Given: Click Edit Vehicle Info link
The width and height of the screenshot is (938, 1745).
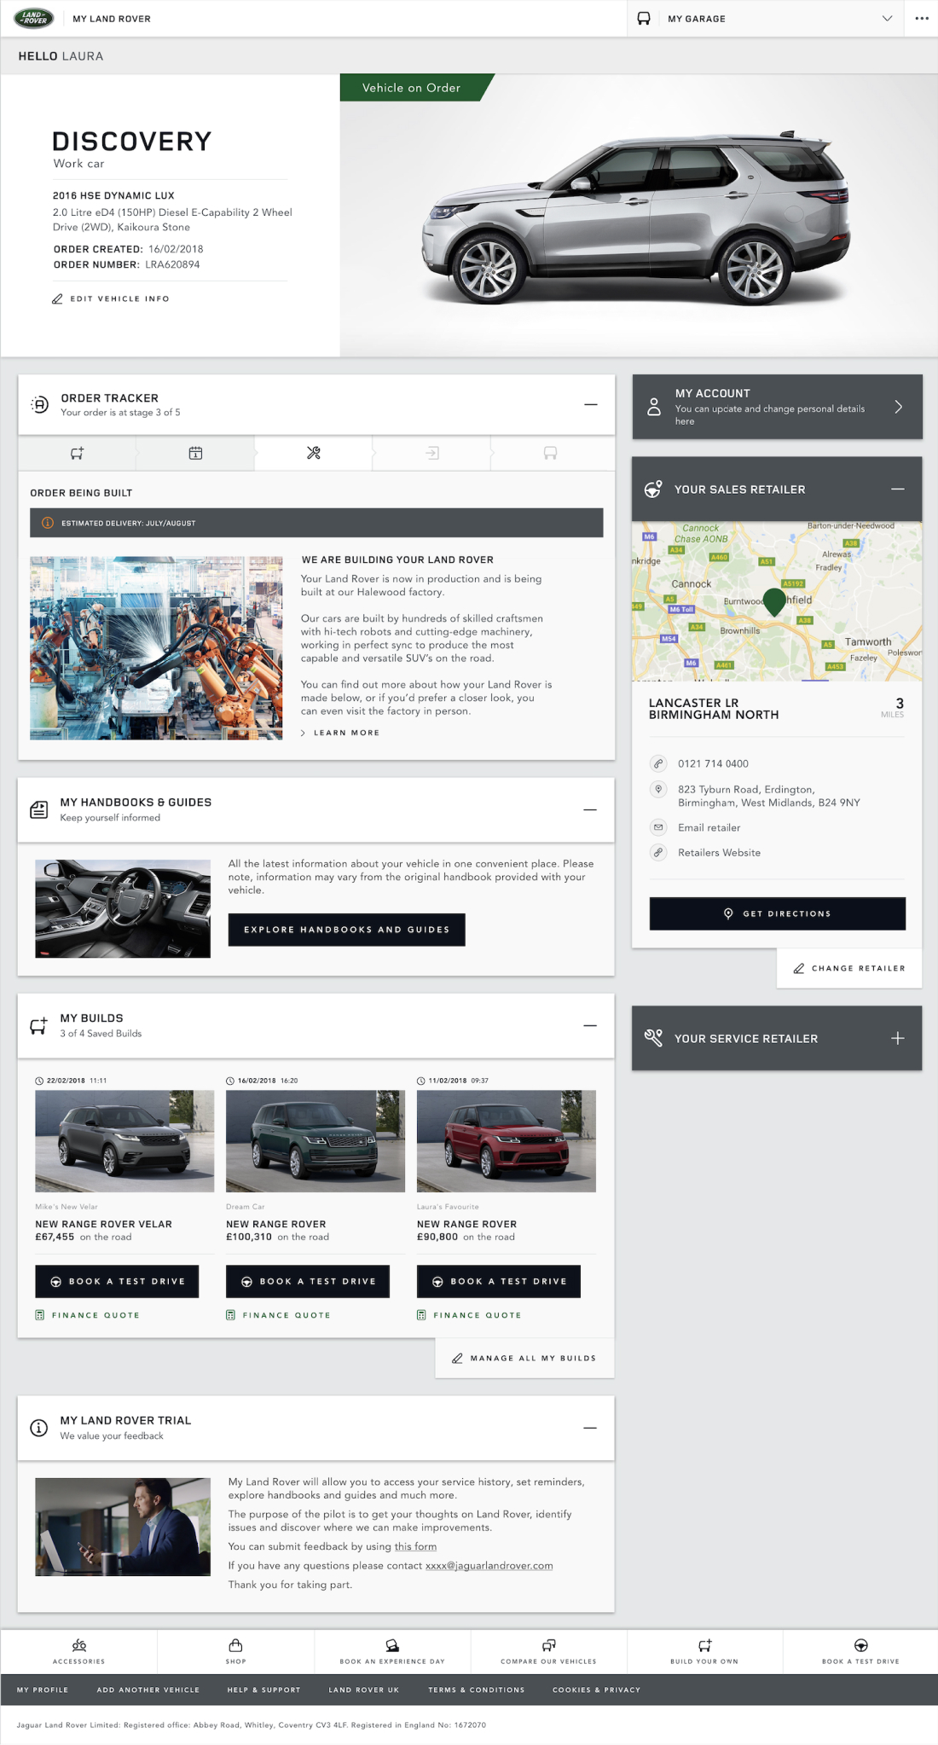Looking at the screenshot, I should [x=111, y=299].
